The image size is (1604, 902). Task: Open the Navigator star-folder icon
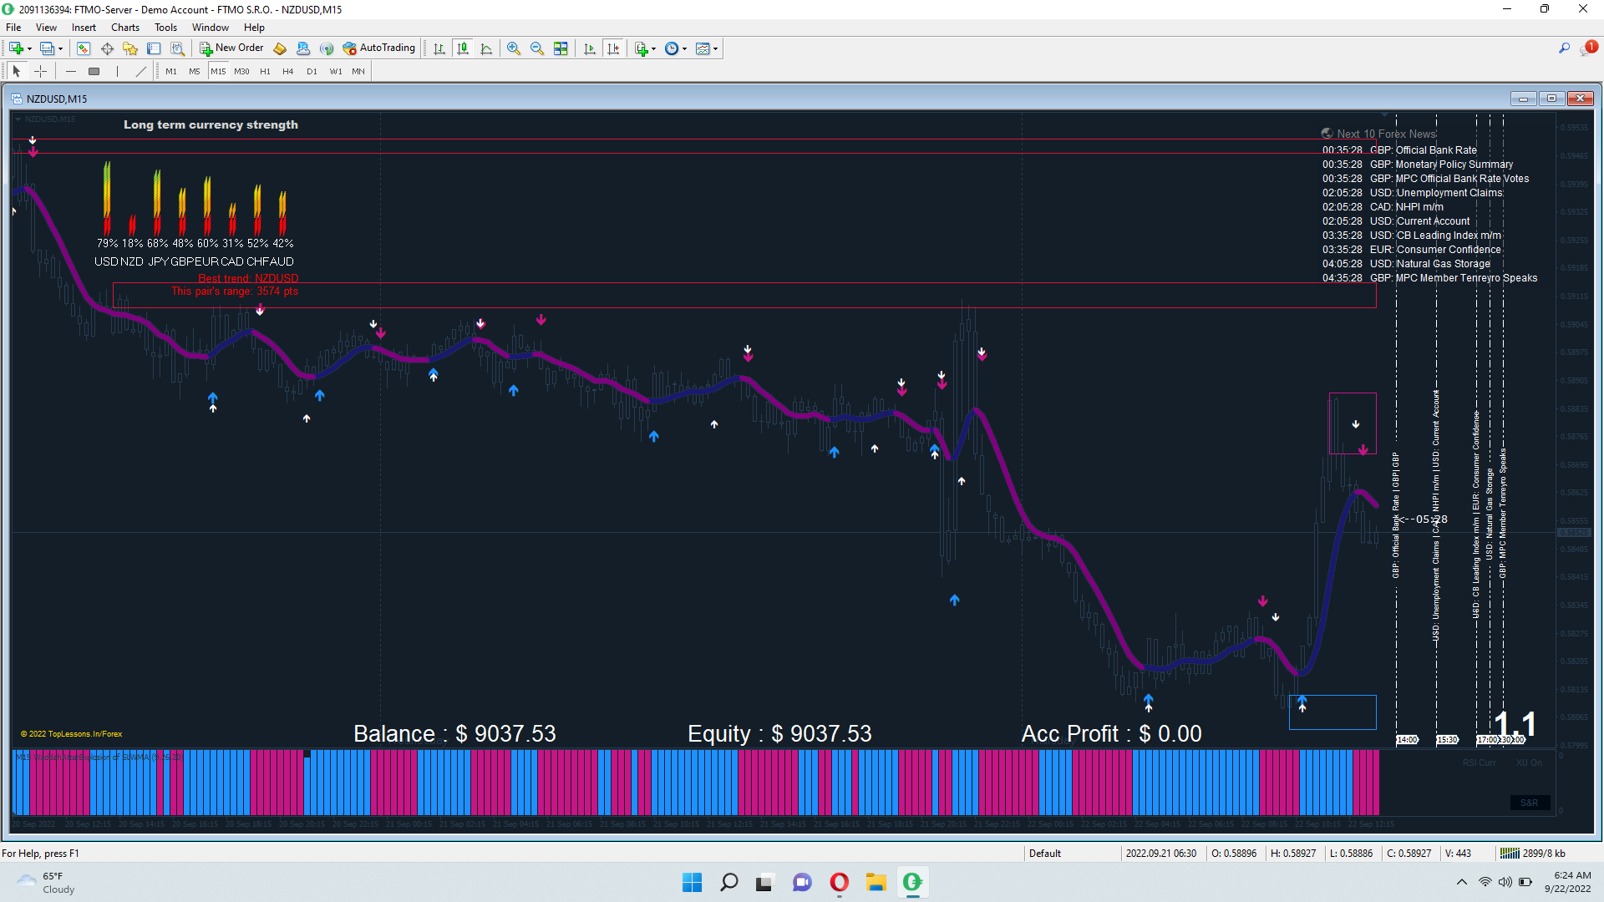click(130, 48)
